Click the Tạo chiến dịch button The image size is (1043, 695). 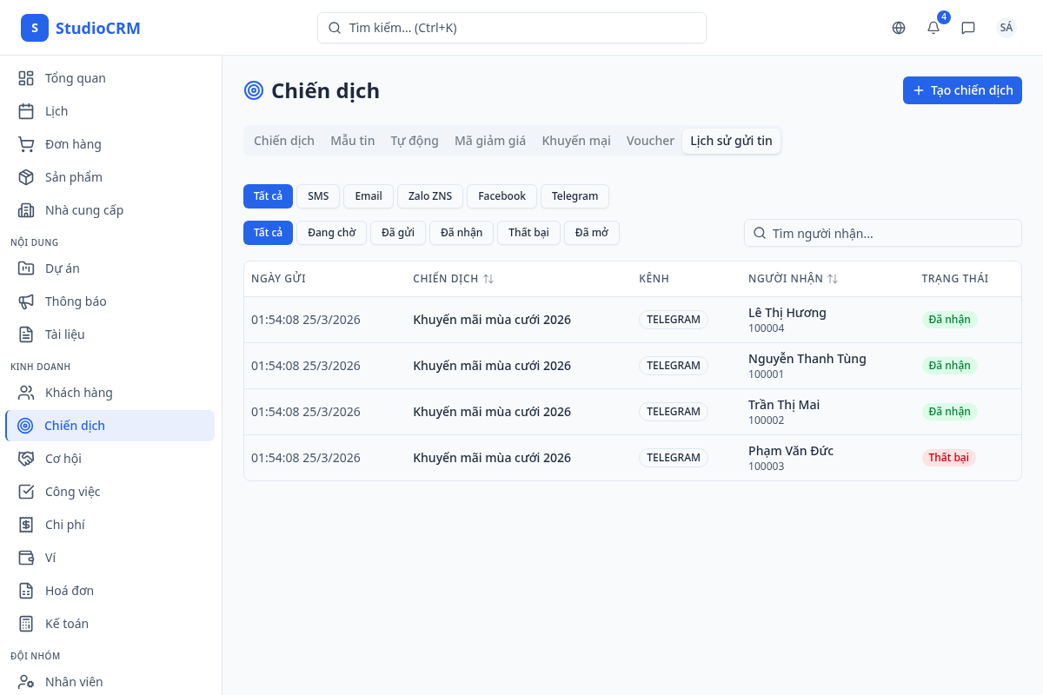[962, 90]
